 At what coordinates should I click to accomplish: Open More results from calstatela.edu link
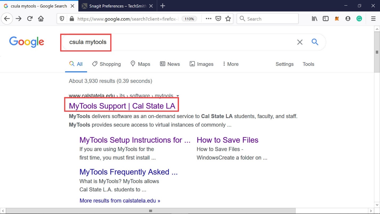point(120,200)
